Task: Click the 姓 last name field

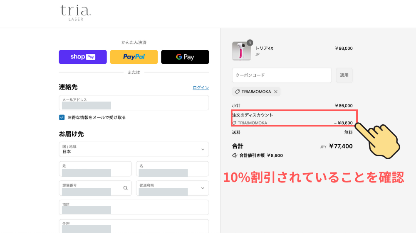Action: [x=95, y=169]
